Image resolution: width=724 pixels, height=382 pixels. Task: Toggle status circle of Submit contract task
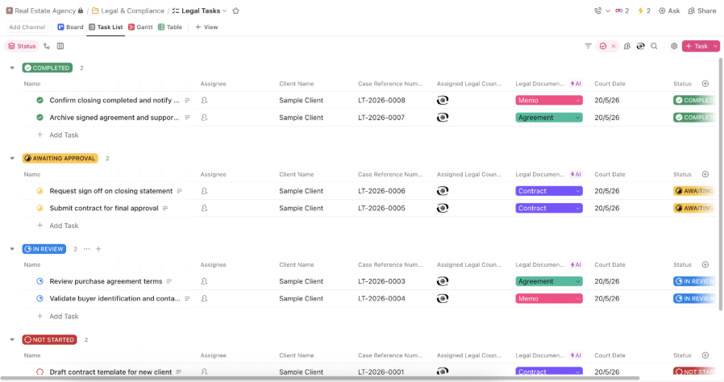tap(40, 208)
